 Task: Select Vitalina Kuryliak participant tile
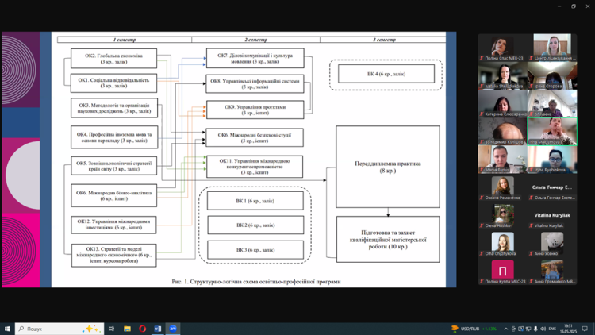(x=552, y=216)
